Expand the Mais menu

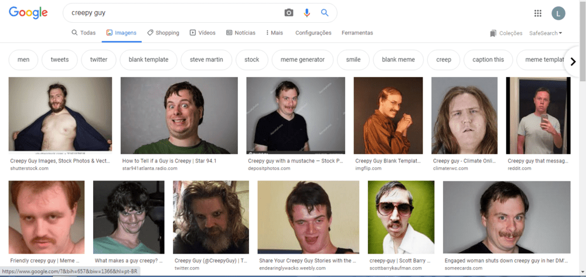pos(274,33)
